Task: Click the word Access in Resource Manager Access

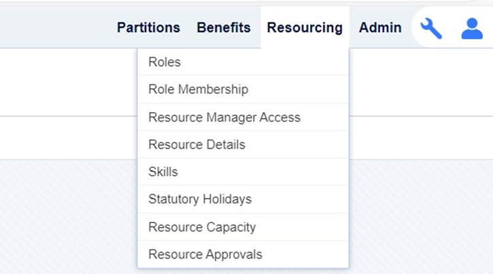Action: point(280,117)
